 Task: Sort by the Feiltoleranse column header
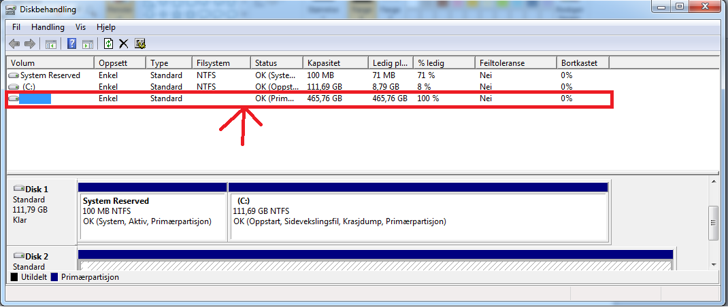(x=516, y=63)
